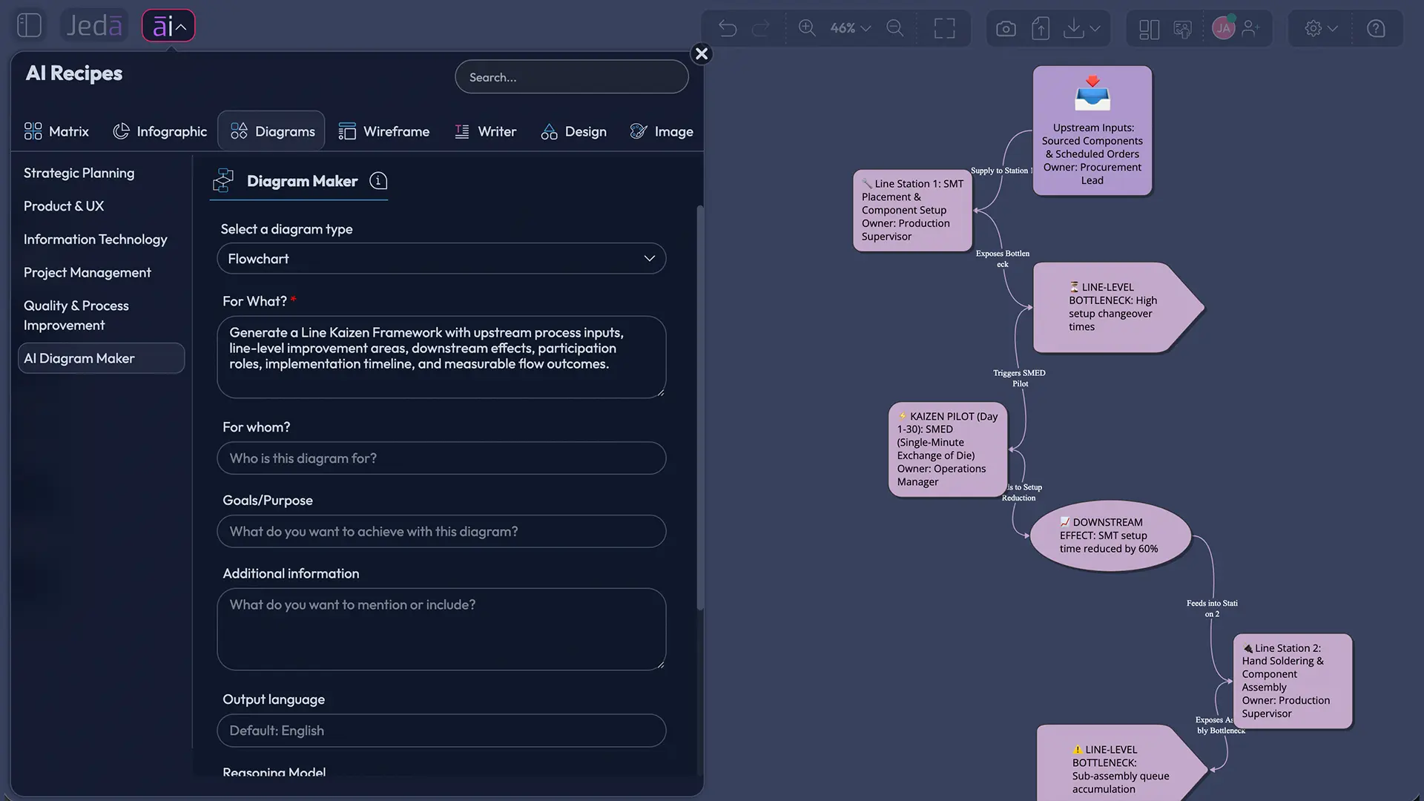
Task: Select the Project Management category
Action: click(x=88, y=273)
